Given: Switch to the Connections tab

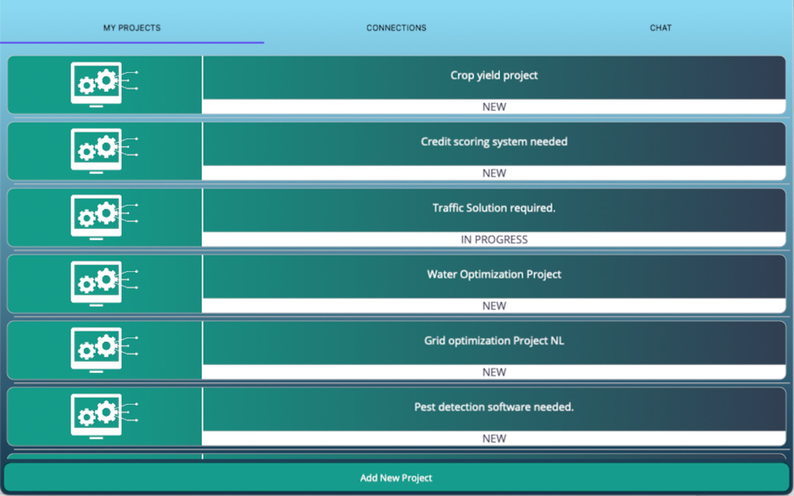Looking at the screenshot, I should pos(396,28).
